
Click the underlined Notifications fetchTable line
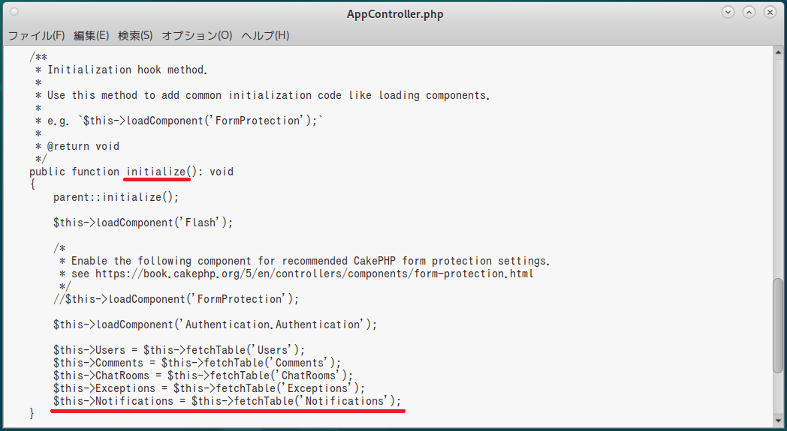pyautogui.click(x=228, y=401)
